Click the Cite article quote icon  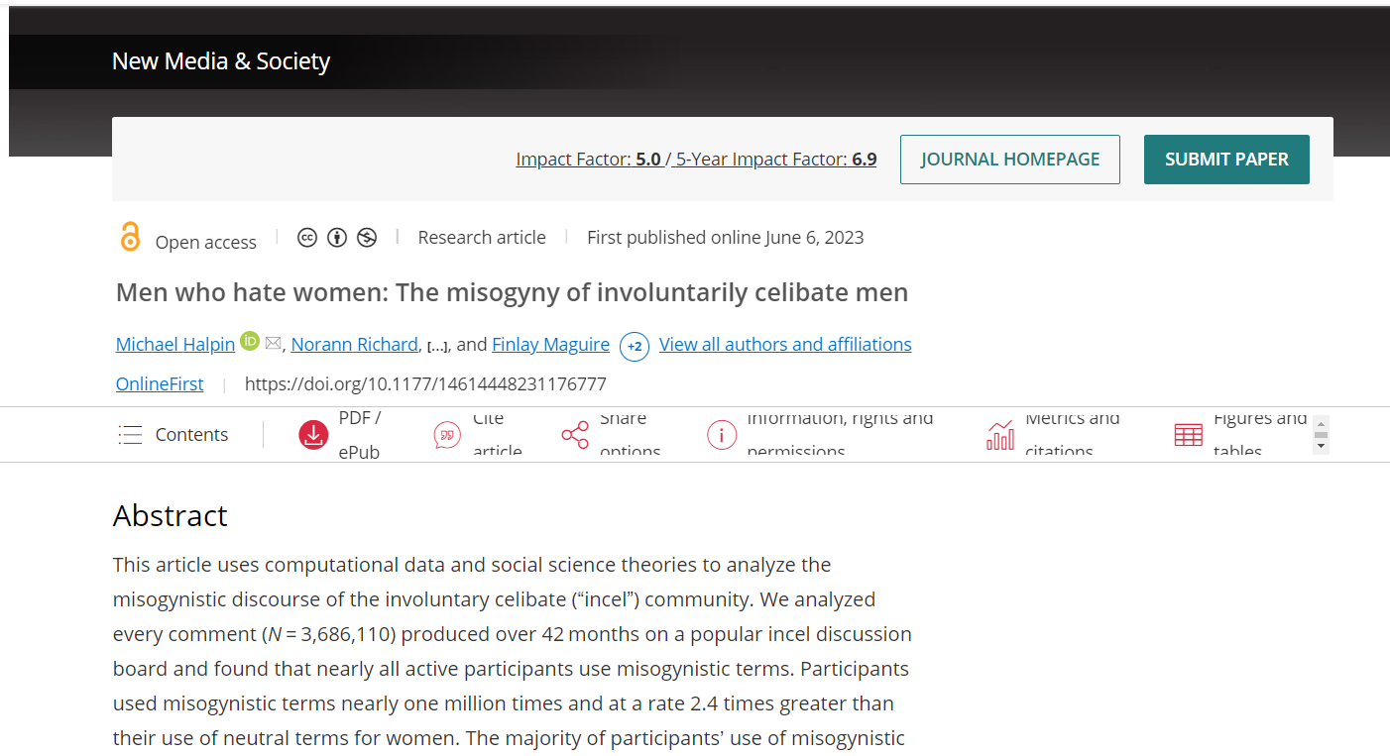coord(447,435)
